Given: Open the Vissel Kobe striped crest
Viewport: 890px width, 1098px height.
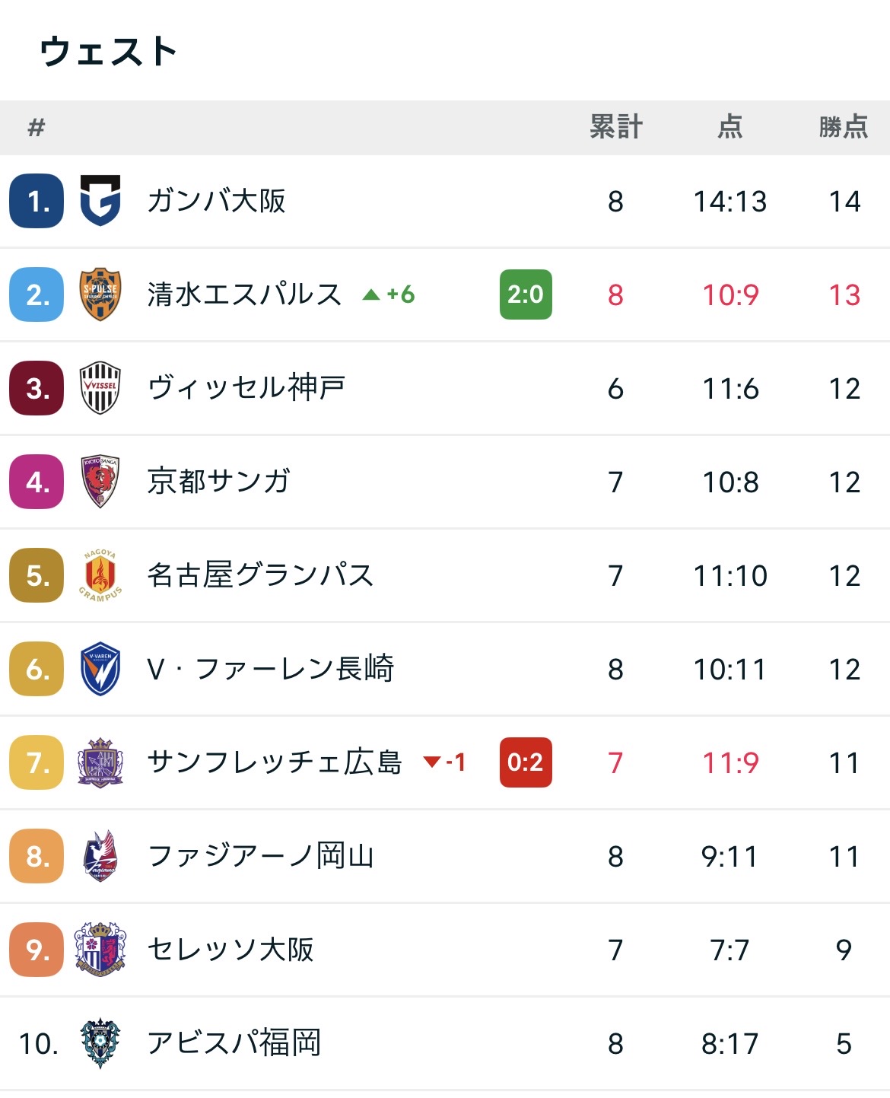Looking at the screenshot, I should [x=100, y=388].
